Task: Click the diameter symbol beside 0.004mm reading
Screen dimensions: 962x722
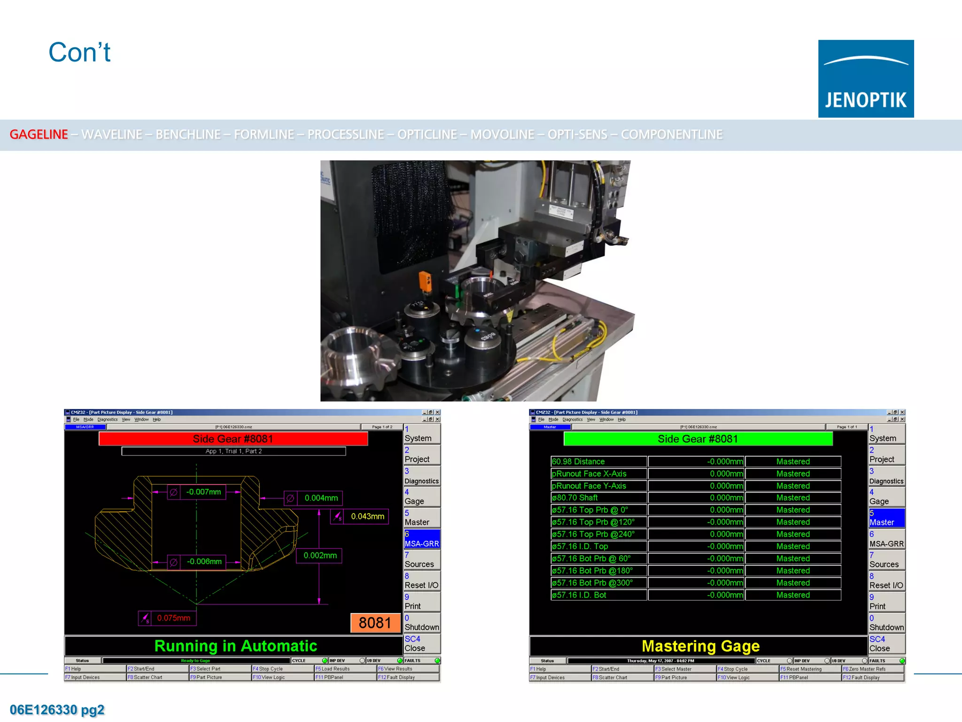Action: [290, 498]
